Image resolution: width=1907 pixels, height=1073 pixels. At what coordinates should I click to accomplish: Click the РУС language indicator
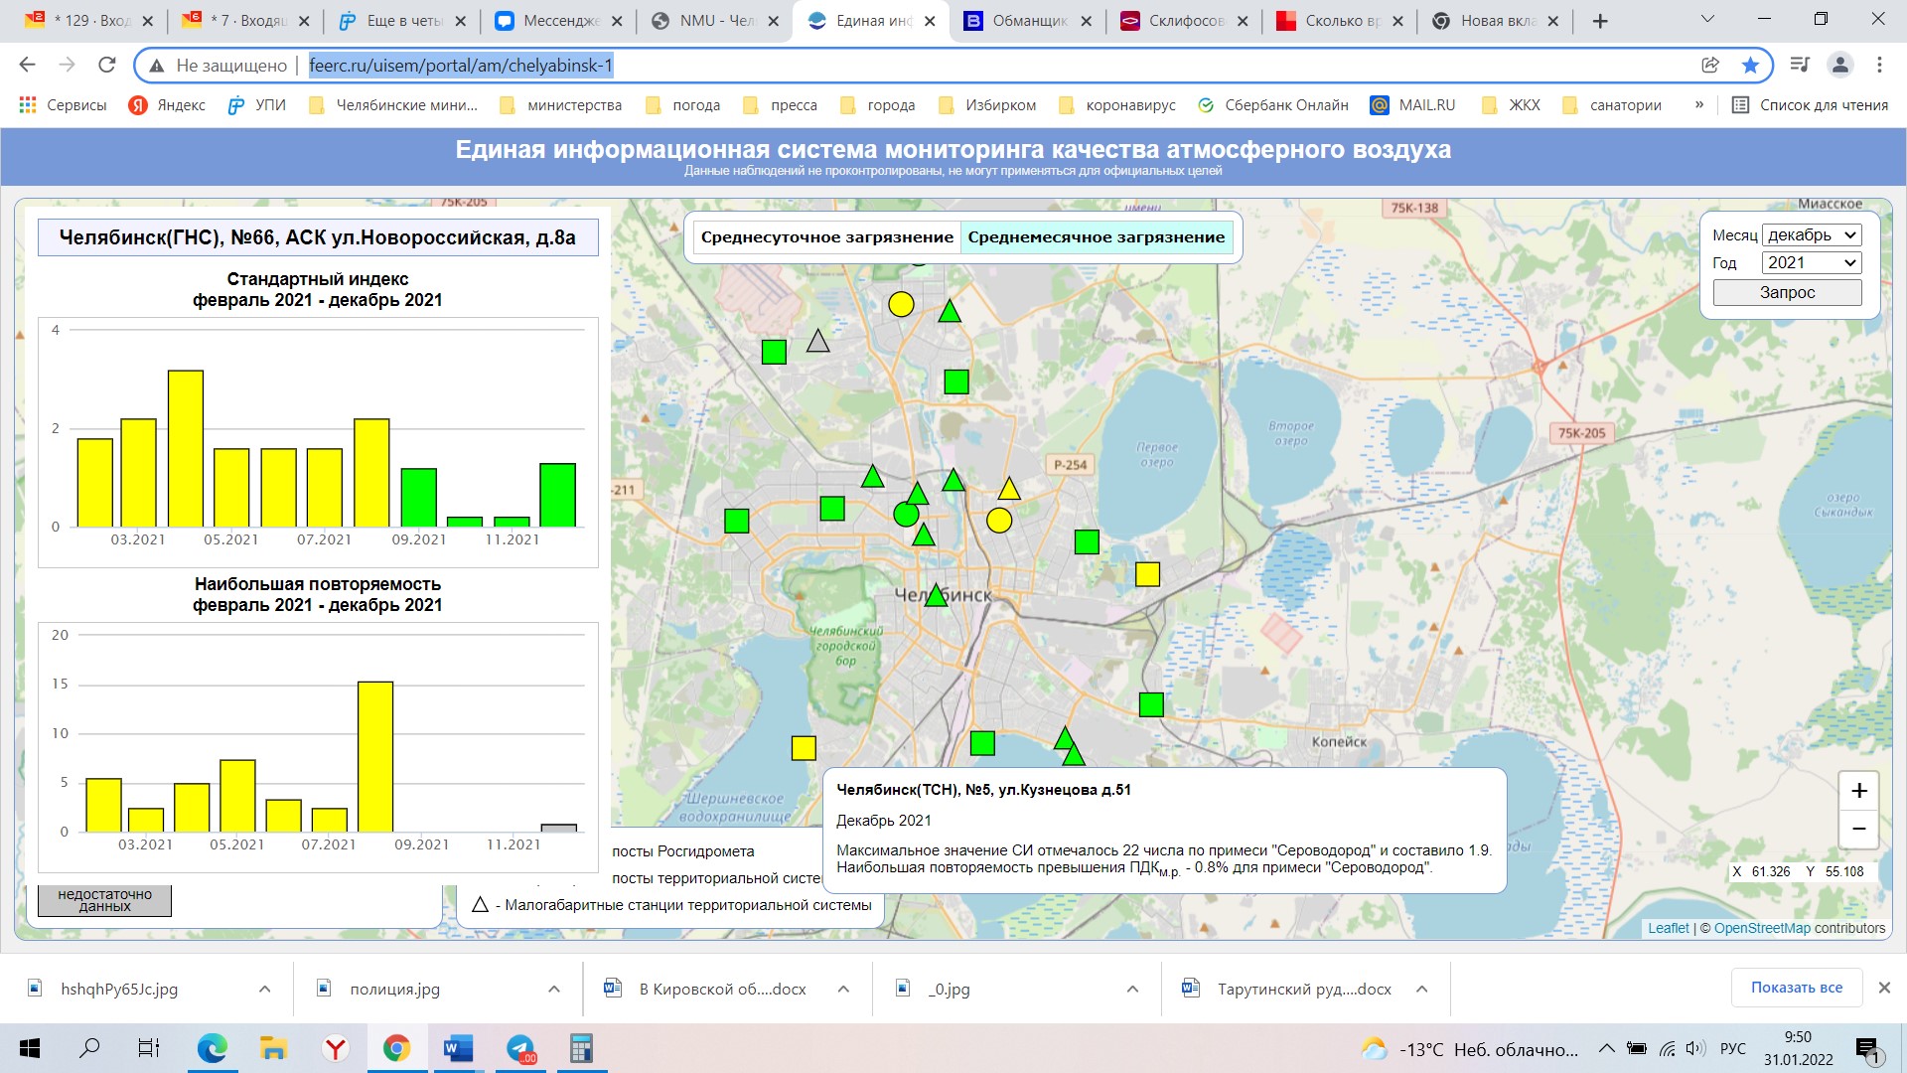tap(1732, 1049)
